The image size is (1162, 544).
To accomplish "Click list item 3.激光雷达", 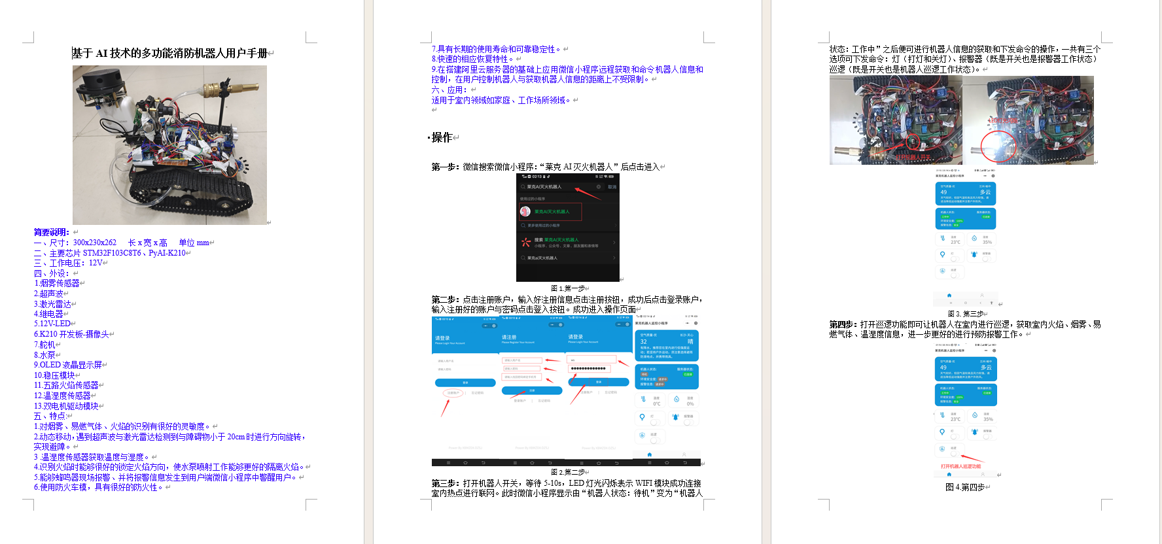I will pyautogui.click(x=53, y=304).
